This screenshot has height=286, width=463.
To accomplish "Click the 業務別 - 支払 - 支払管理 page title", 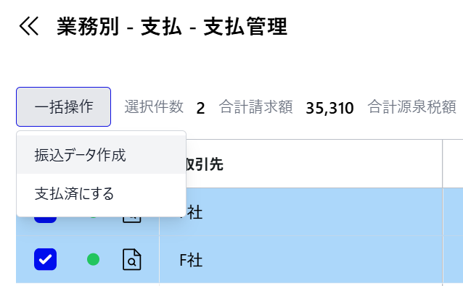I will [172, 27].
